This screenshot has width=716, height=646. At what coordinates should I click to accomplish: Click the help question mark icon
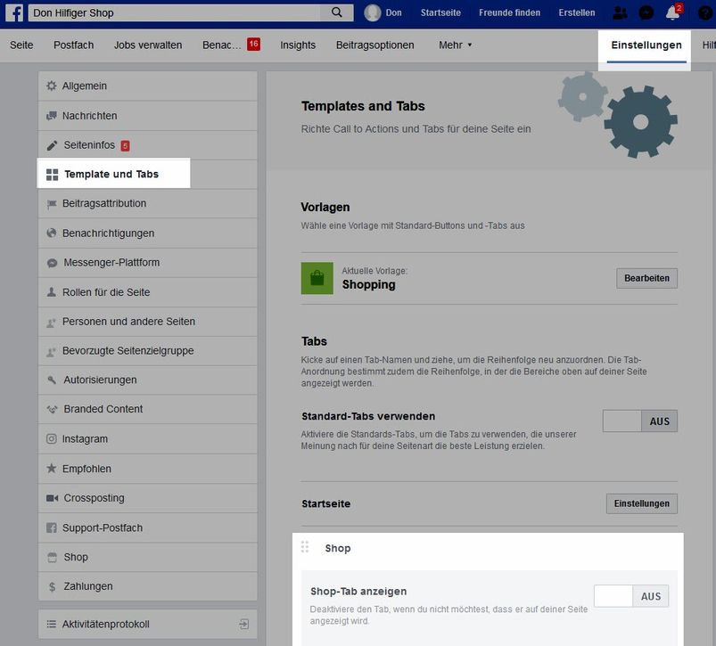point(704,13)
